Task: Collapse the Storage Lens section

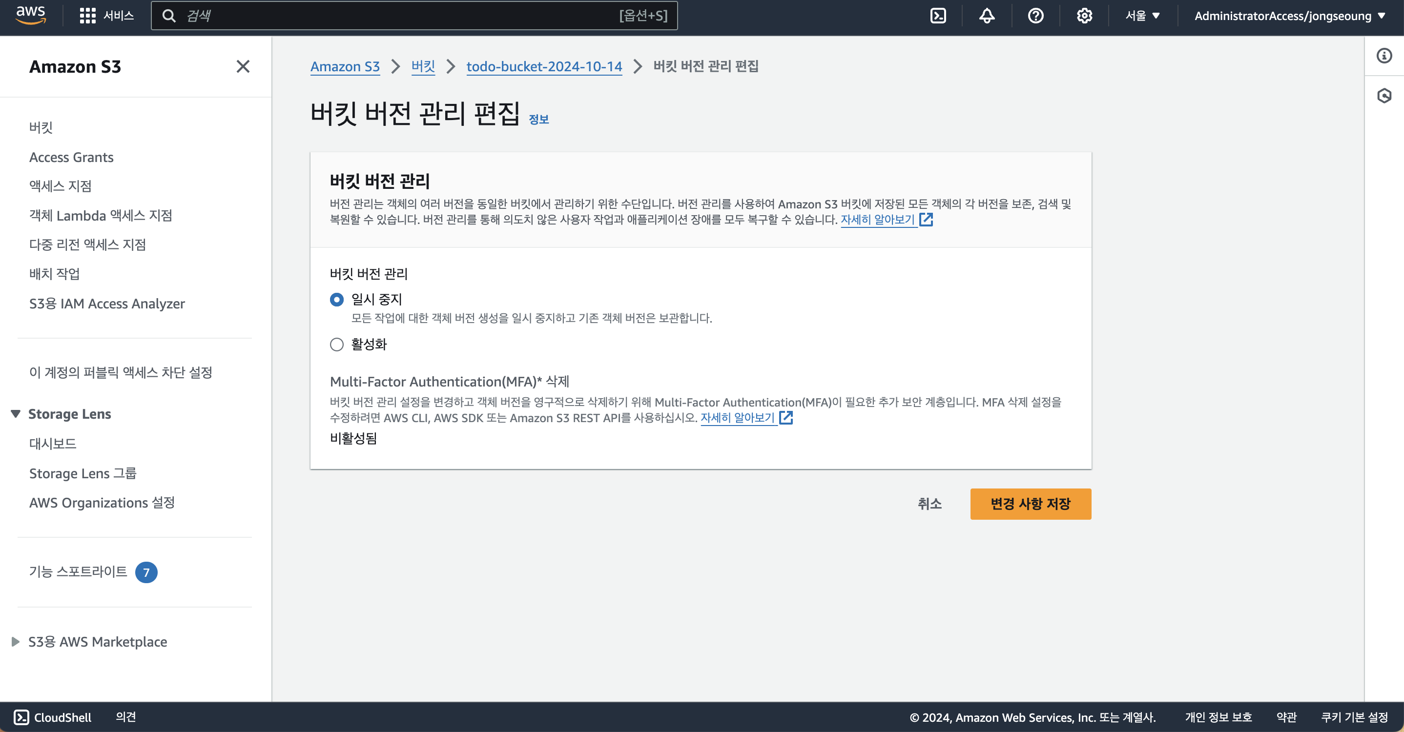Action: (16, 414)
